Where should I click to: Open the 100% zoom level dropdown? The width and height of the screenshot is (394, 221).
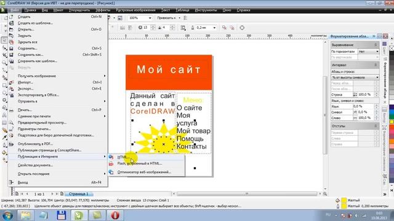(150, 18)
